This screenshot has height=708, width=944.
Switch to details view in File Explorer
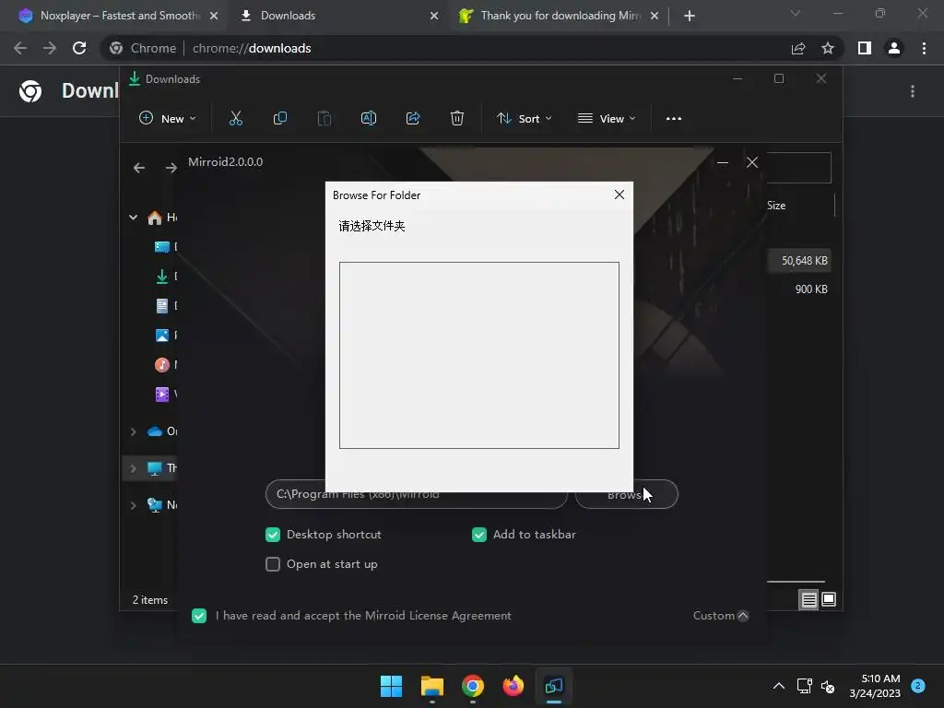click(808, 599)
